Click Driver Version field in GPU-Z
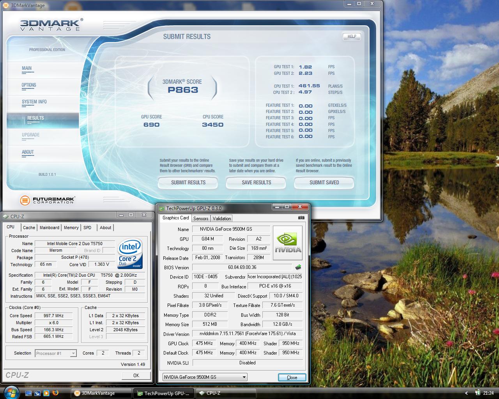This screenshot has height=399, width=499. point(248,334)
